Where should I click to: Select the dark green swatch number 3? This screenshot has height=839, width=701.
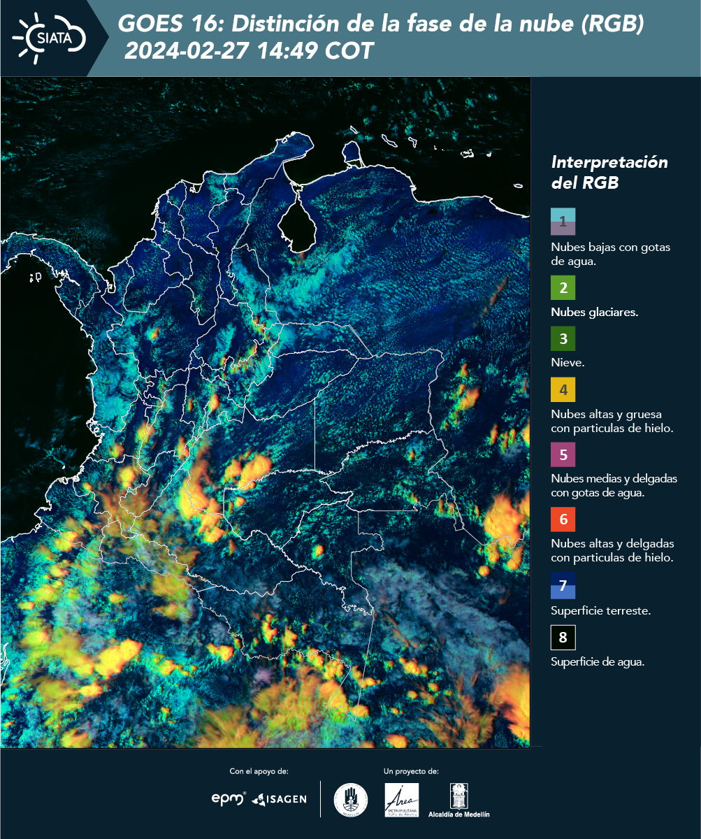[x=563, y=339]
